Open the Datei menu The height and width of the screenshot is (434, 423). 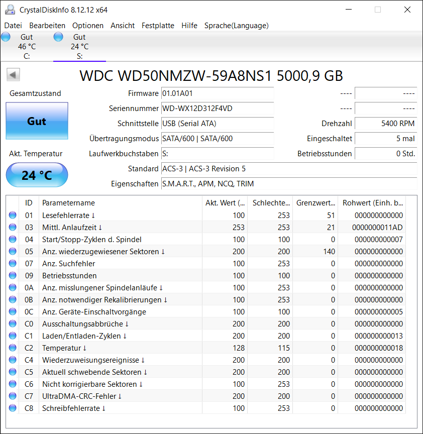coord(13,26)
